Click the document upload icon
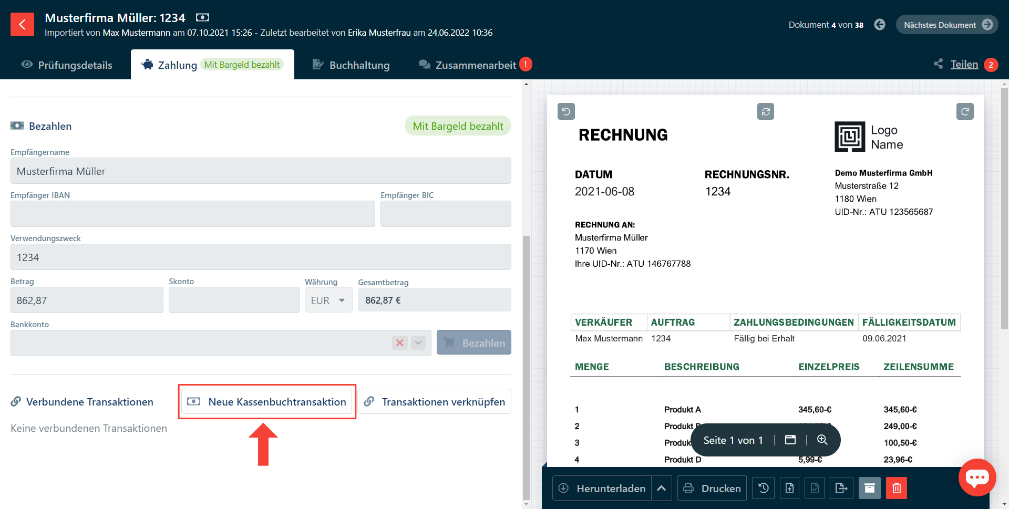Screen dimensions: 1009x509 coord(789,489)
